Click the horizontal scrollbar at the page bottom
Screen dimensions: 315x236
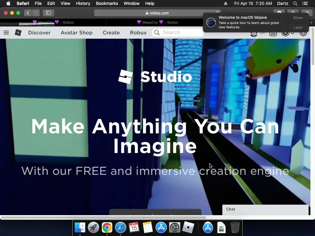click(x=103, y=217)
